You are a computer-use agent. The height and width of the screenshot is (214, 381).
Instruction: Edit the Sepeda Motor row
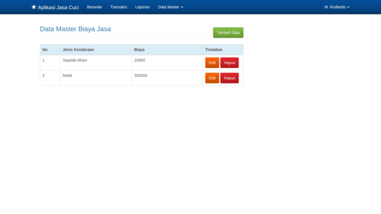(212, 63)
